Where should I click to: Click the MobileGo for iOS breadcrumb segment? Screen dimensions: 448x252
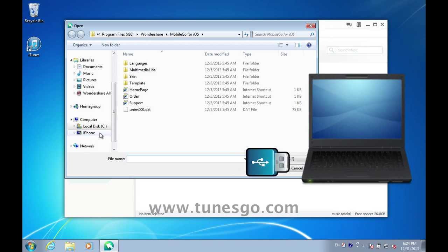[x=184, y=34]
